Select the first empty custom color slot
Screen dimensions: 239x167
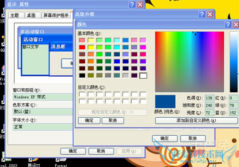click(82, 94)
